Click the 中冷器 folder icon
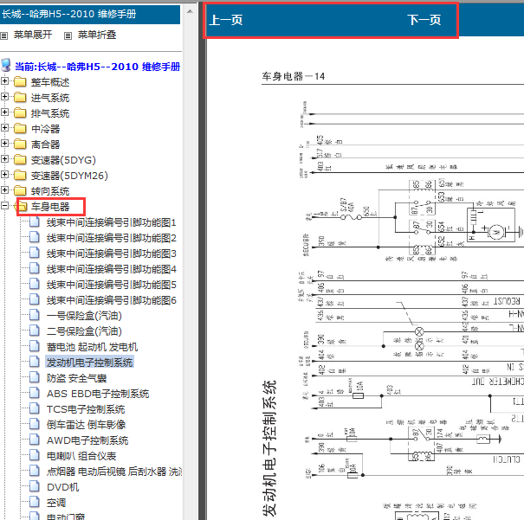This screenshot has height=520, width=524. (20, 129)
